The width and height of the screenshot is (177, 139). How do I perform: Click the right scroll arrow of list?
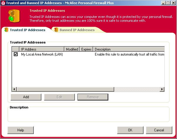tap(162, 89)
